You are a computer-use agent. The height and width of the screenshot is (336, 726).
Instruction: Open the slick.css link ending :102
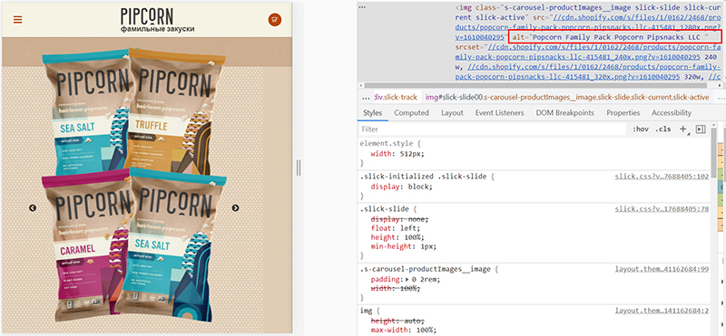[x=662, y=177]
